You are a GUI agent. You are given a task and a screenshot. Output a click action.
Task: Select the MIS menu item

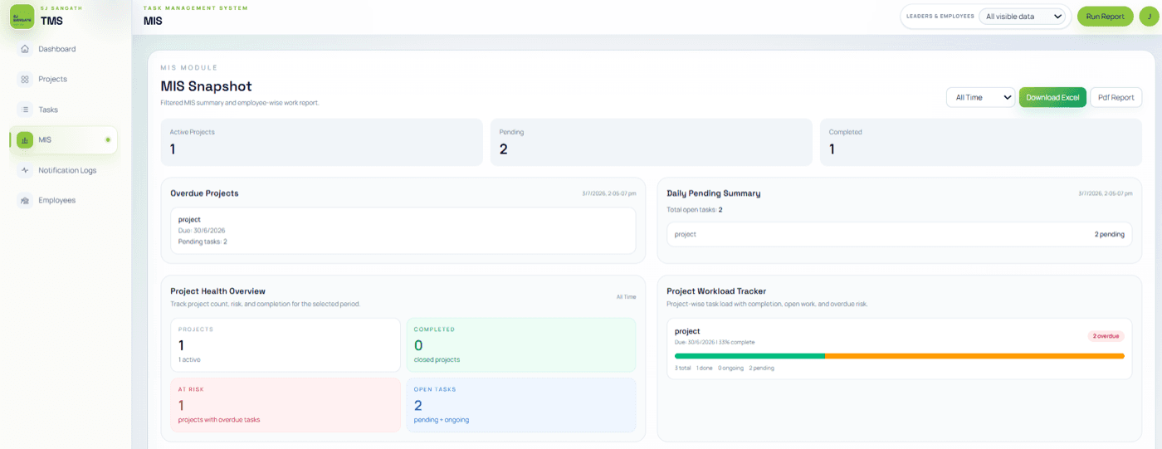63,139
